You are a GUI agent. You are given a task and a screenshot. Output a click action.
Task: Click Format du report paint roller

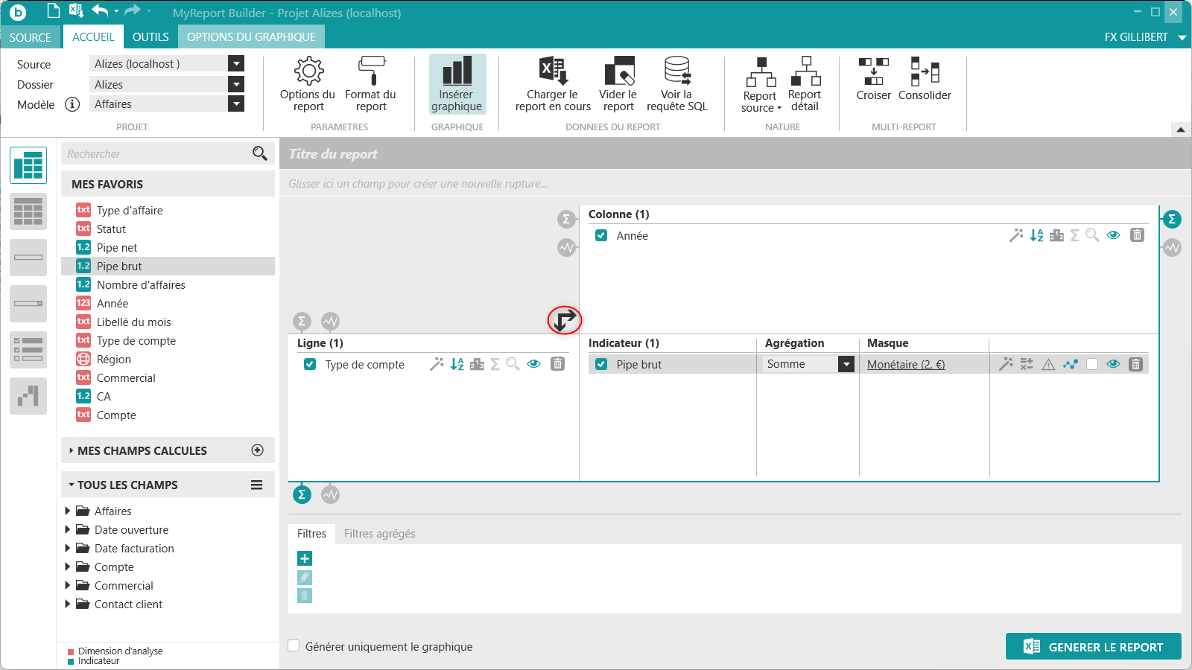[371, 72]
